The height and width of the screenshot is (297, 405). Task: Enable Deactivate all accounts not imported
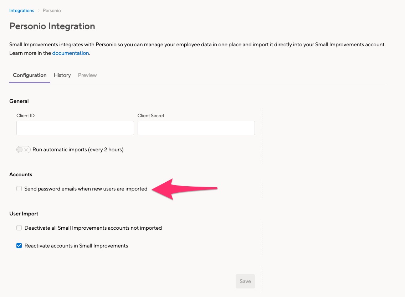tap(19, 228)
